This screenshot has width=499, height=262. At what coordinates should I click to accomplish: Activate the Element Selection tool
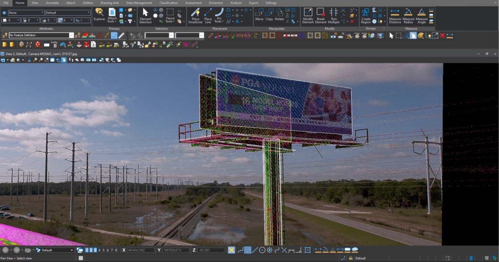[x=145, y=16]
